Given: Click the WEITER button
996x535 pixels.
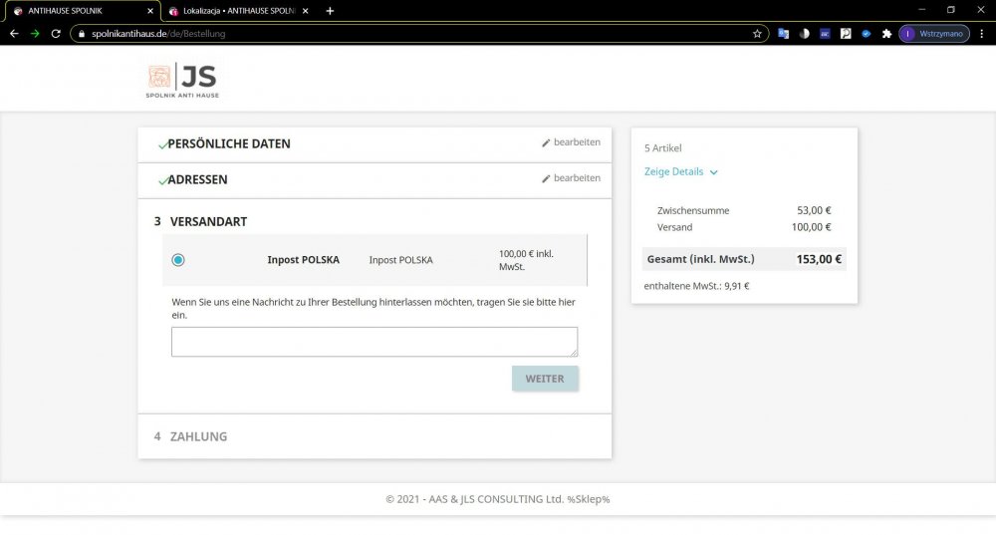Looking at the screenshot, I should (545, 379).
